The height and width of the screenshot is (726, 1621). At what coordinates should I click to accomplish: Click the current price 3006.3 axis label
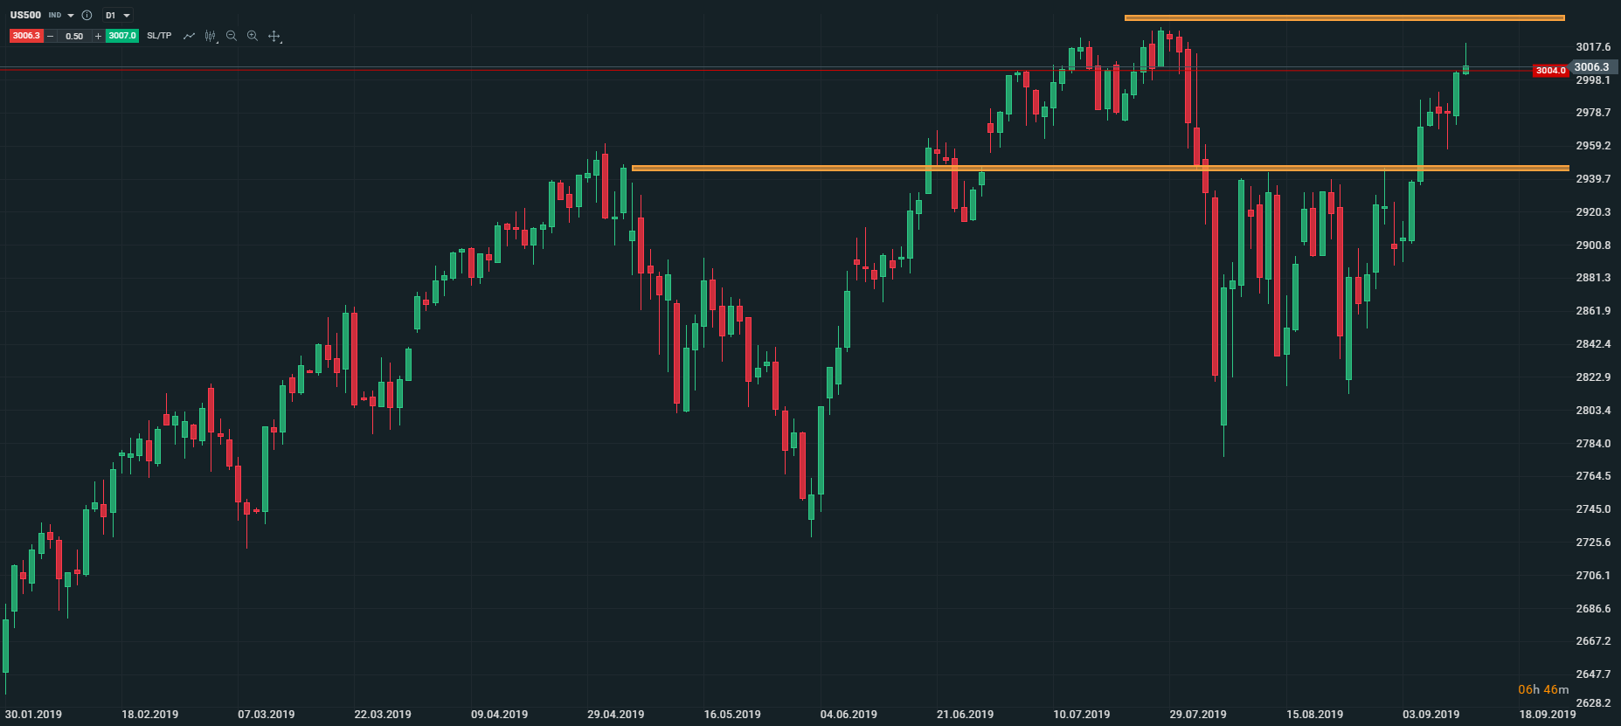click(x=1591, y=67)
